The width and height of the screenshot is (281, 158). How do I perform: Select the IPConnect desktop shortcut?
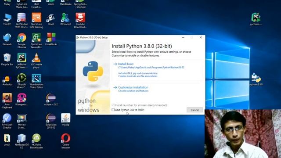pyautogui.click(x=65, y=19)
